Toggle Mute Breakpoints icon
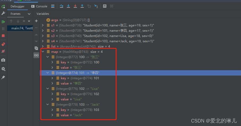The height and width of the screenshot is (126, 241). click(3, 51)
